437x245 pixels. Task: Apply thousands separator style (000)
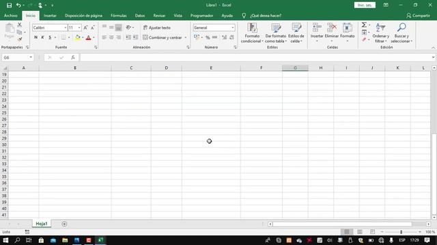[214, 37]
